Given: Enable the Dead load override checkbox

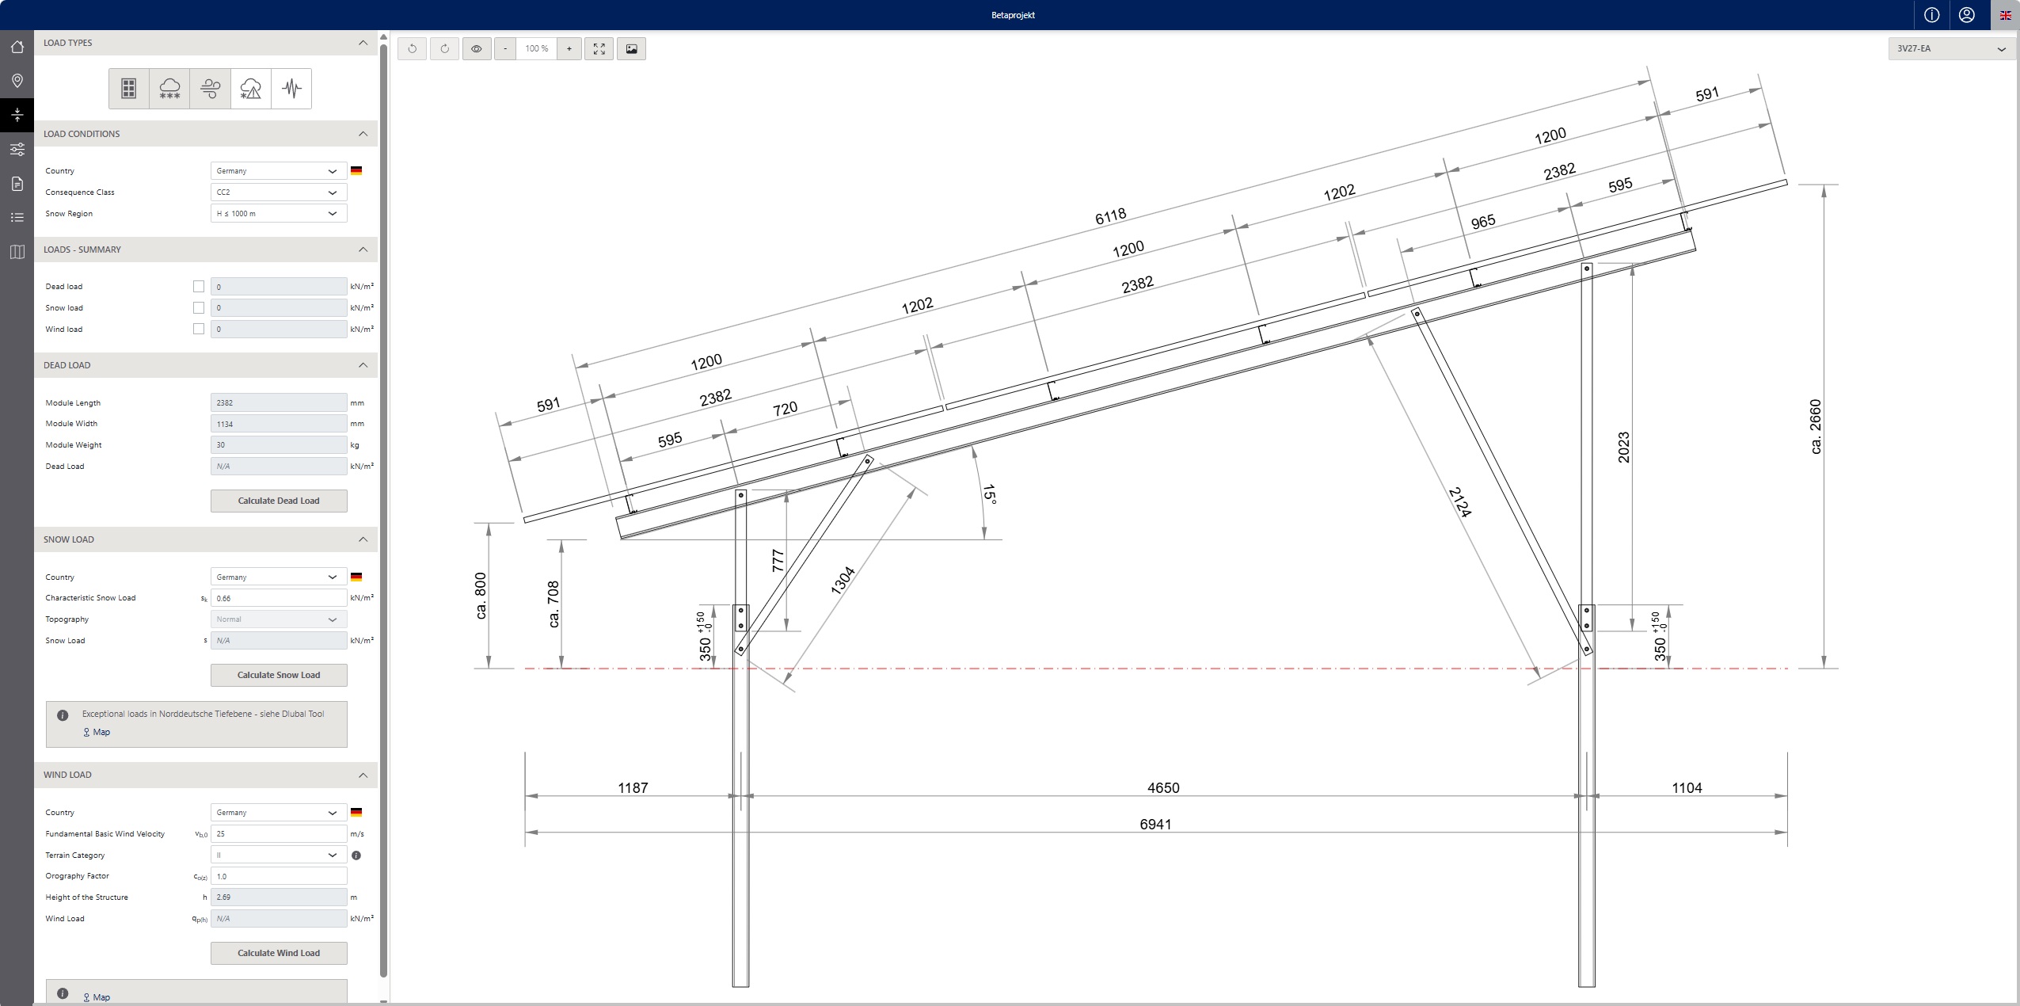Looking at the screenshot, I should coord(199,287).
